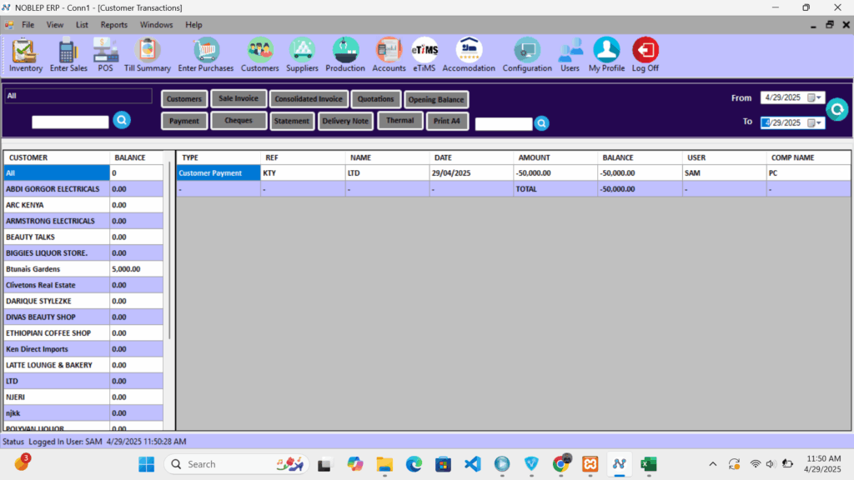This screenshot has width=854, height=480.
Task: Click the Consolidated Invoice button
Action: pos(309,99)
